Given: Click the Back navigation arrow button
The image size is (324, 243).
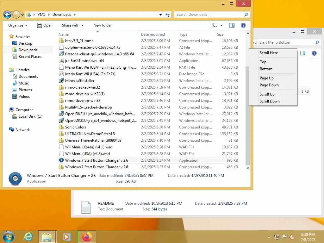Looking at the screenshot, I should [x=8, y=15].
